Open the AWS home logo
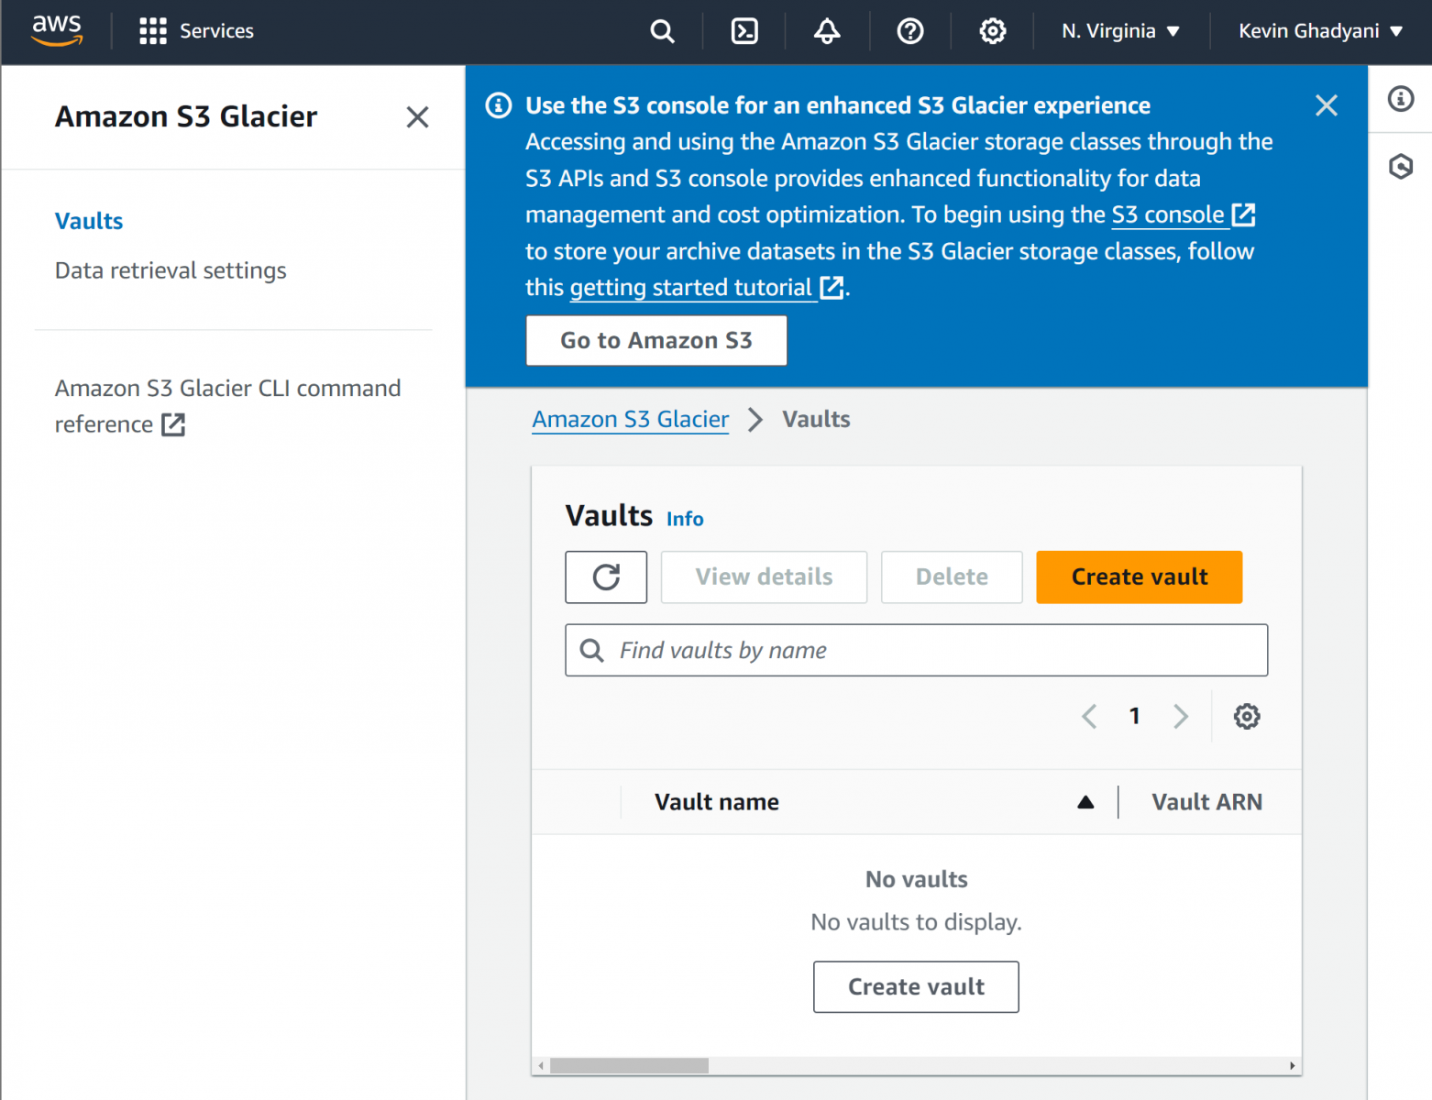Image resolution: width=1432 pixels, height=1100 pixels. point(57,30)
